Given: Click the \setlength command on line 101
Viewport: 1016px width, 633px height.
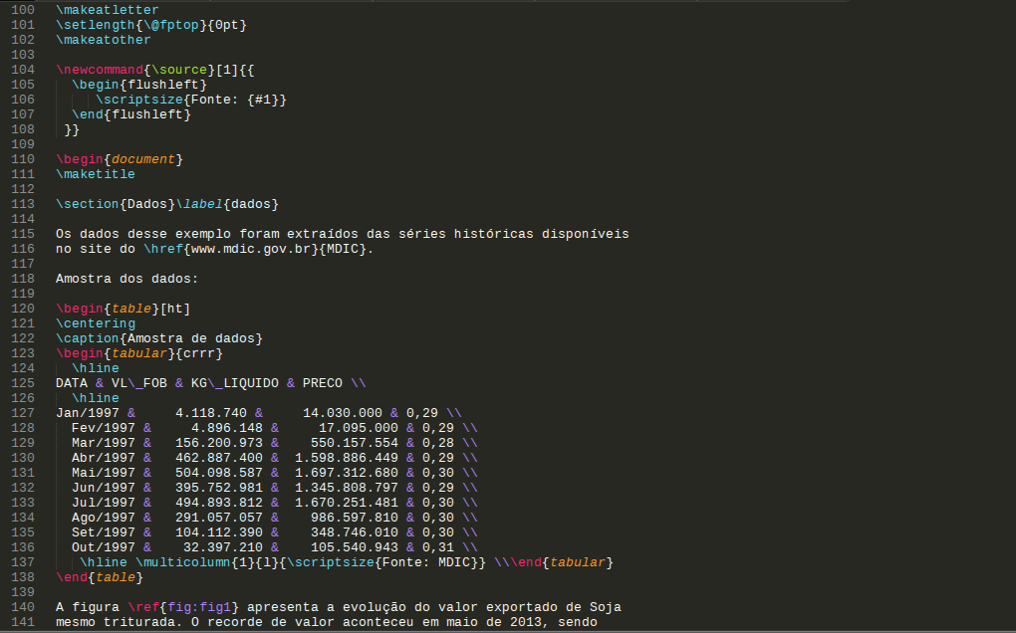Looking at the screenshot, I should [96, 25].
